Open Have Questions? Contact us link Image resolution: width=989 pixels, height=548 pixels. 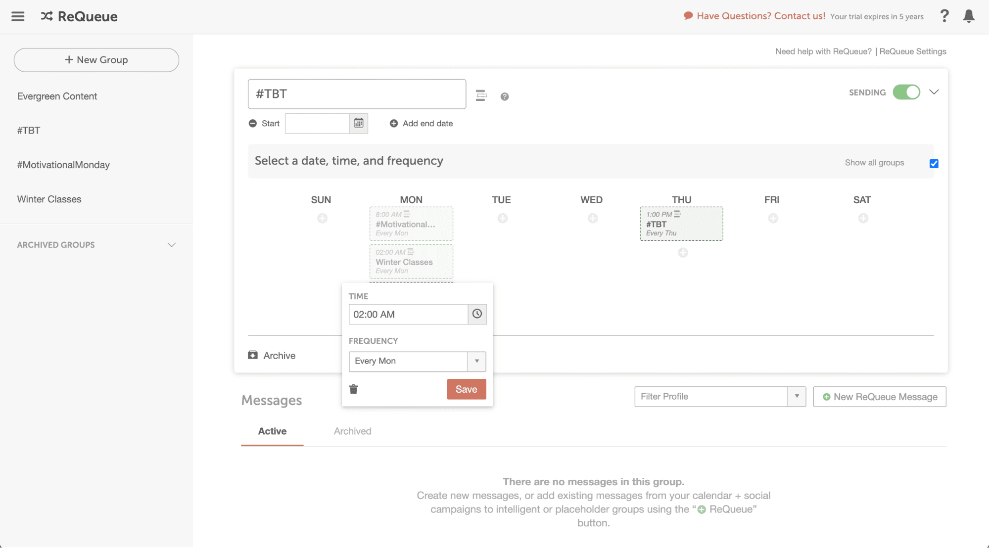tap(761, 16)
